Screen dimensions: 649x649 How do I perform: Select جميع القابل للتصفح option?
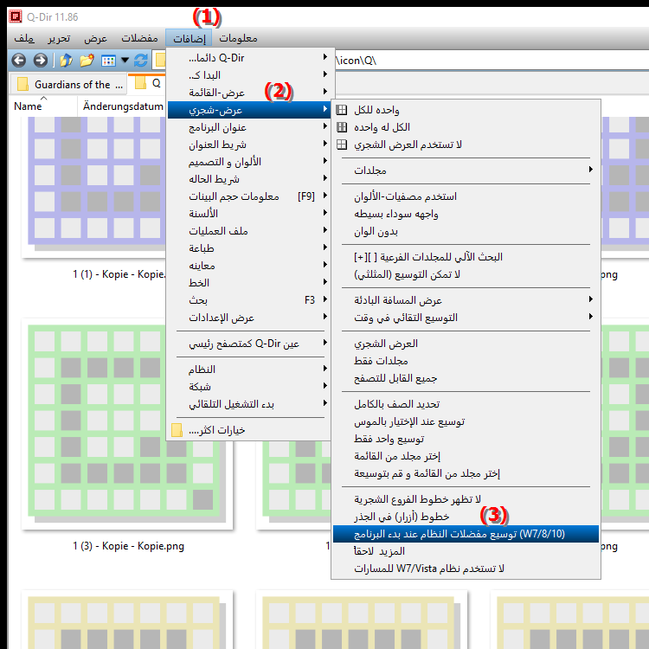(466, 378)
